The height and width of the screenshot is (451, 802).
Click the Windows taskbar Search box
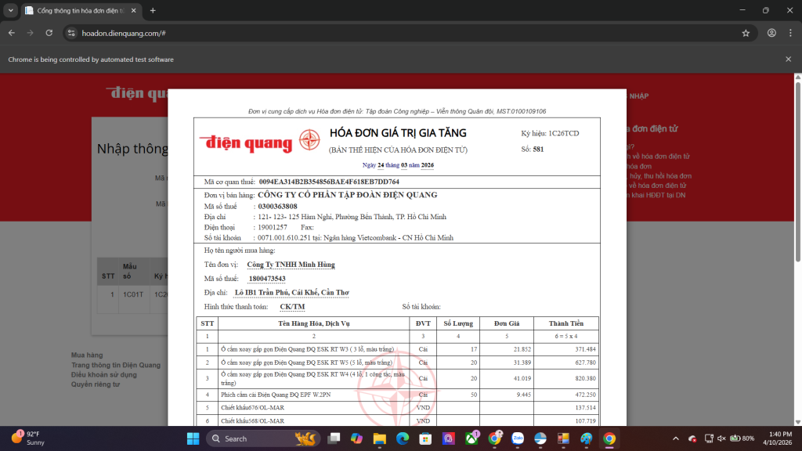[260, 438]
